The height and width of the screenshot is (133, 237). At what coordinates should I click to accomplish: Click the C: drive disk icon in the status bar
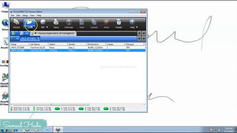tap(57, 109)
